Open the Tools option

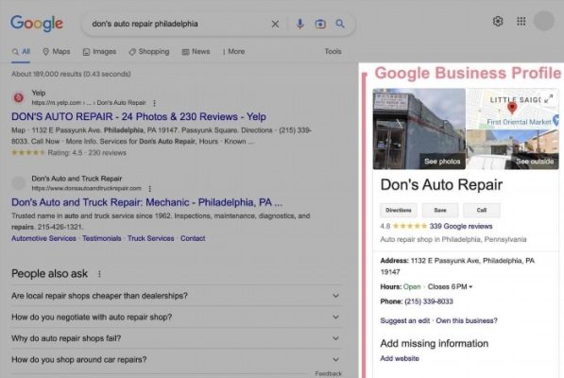click(x=333, y=51)
